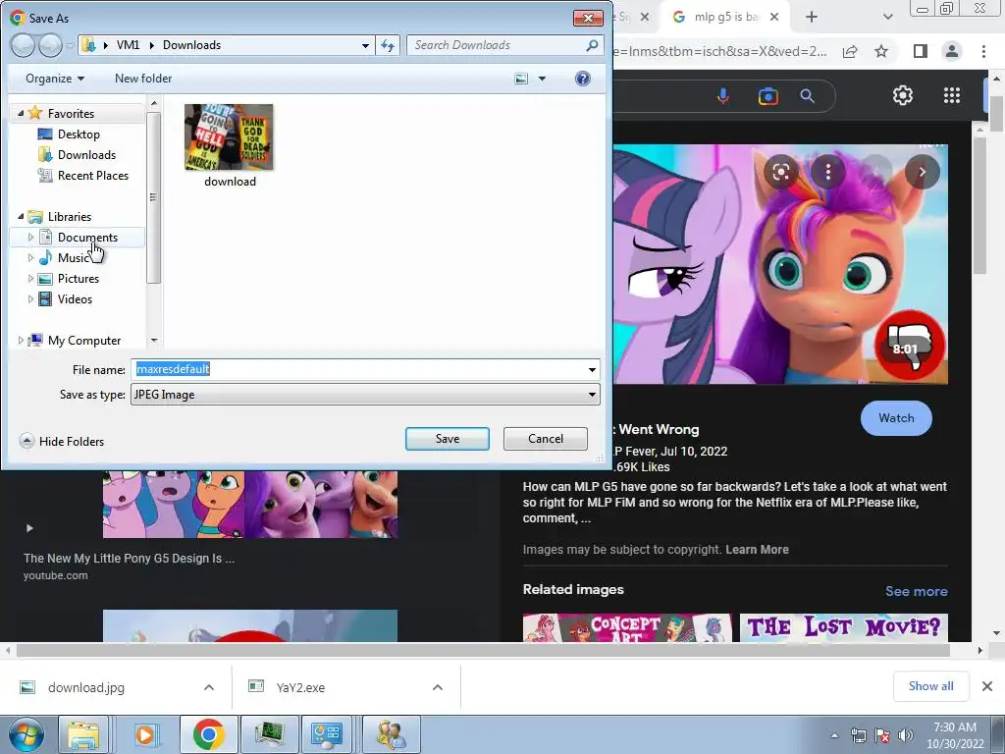Select the Documents library

[x=87, y=238]
